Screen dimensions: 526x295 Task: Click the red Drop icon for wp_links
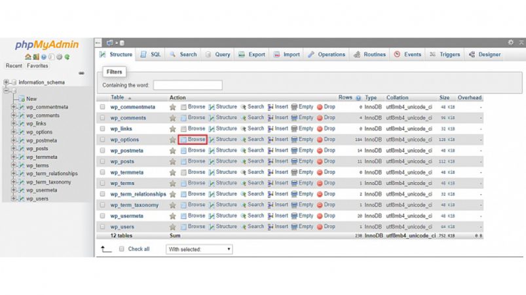320,128
